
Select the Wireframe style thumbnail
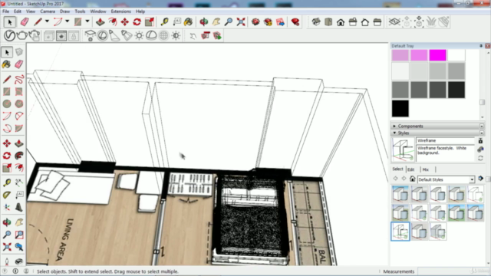click(400, 232)
